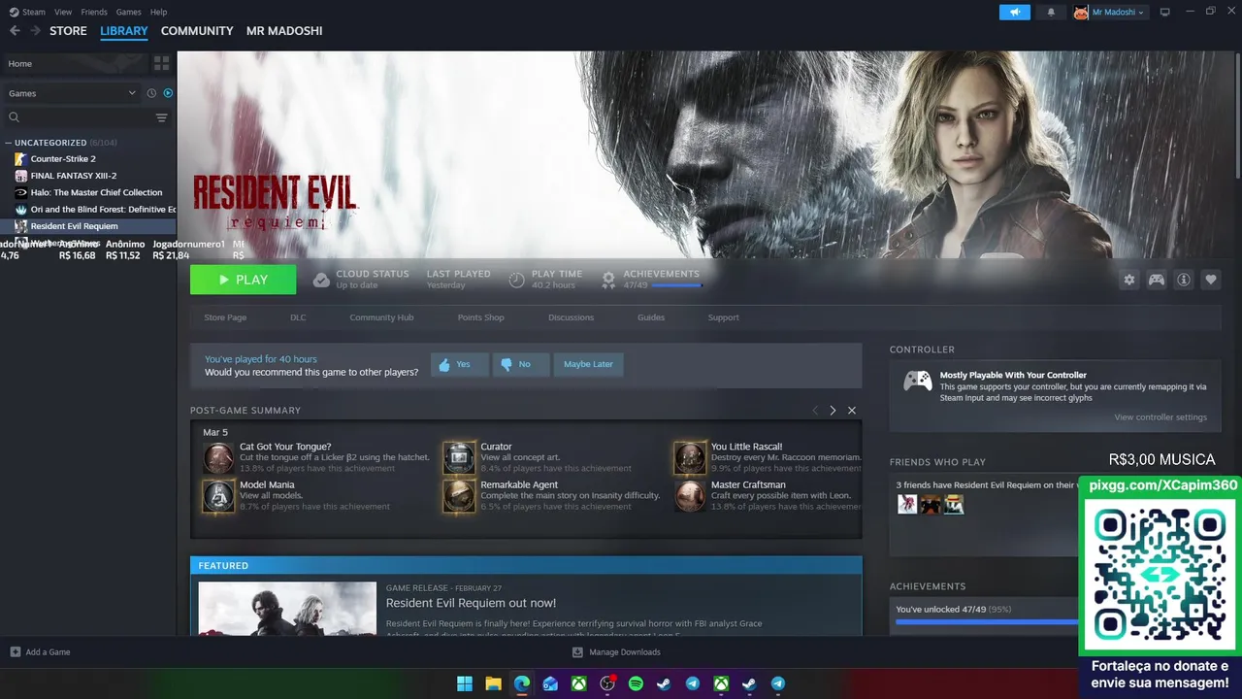Image resolution: width=1242 pixels, height=699 pixels.
Task: Open You Little Rascal achievement icon
Action: tap(690, 457)
